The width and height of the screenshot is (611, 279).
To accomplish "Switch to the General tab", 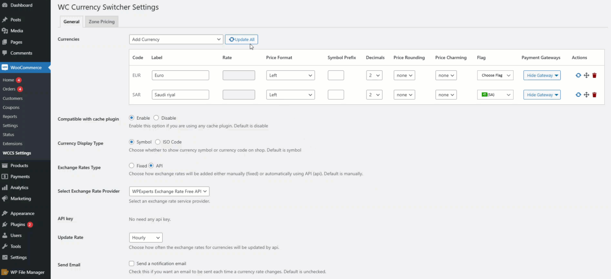I will click(71, 22).
